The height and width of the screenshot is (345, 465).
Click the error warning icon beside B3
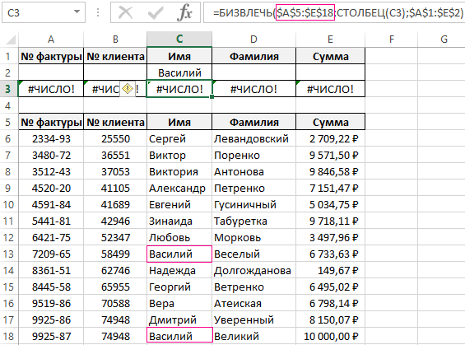[128, 89]
